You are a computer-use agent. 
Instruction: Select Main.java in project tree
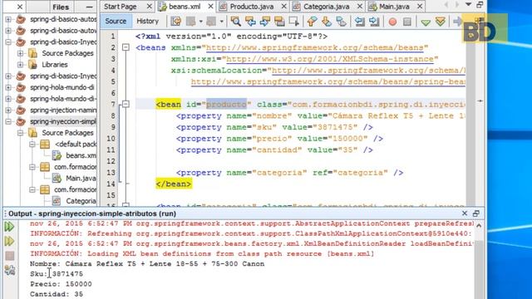pos(81,178)
